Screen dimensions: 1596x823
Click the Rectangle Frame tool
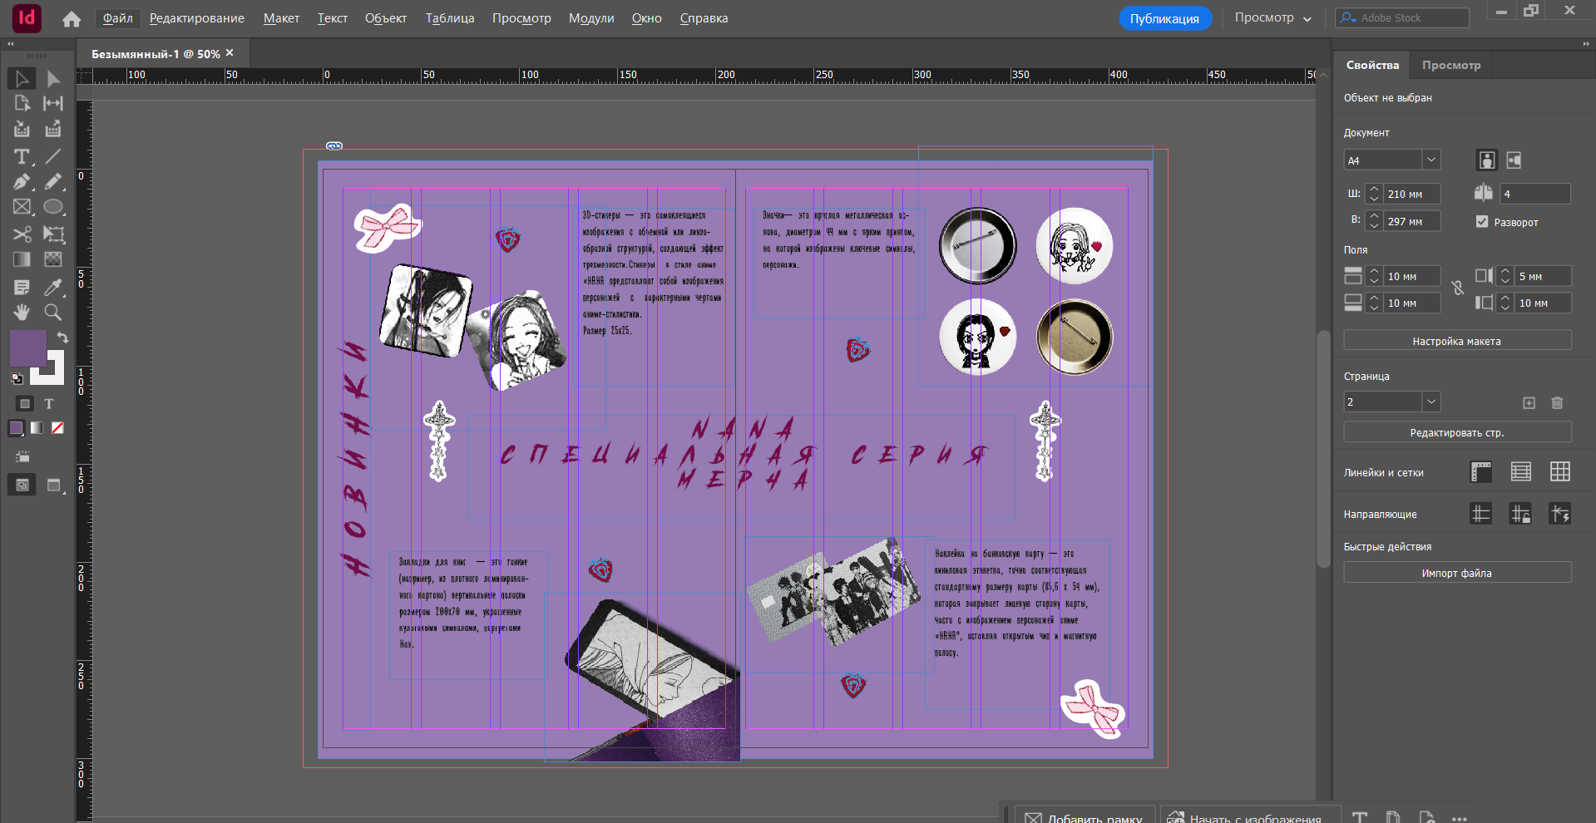tap(22, 207)
